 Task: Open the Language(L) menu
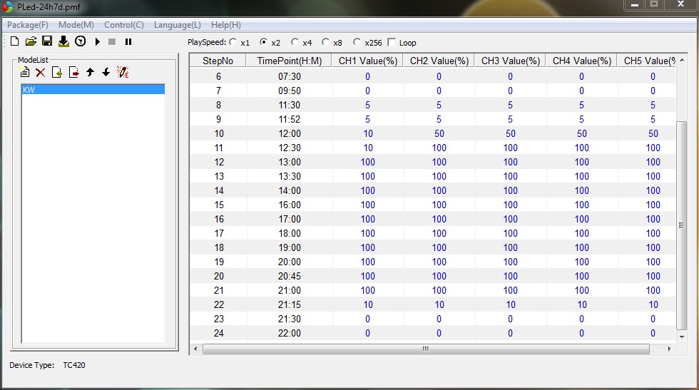click(178, 25)
